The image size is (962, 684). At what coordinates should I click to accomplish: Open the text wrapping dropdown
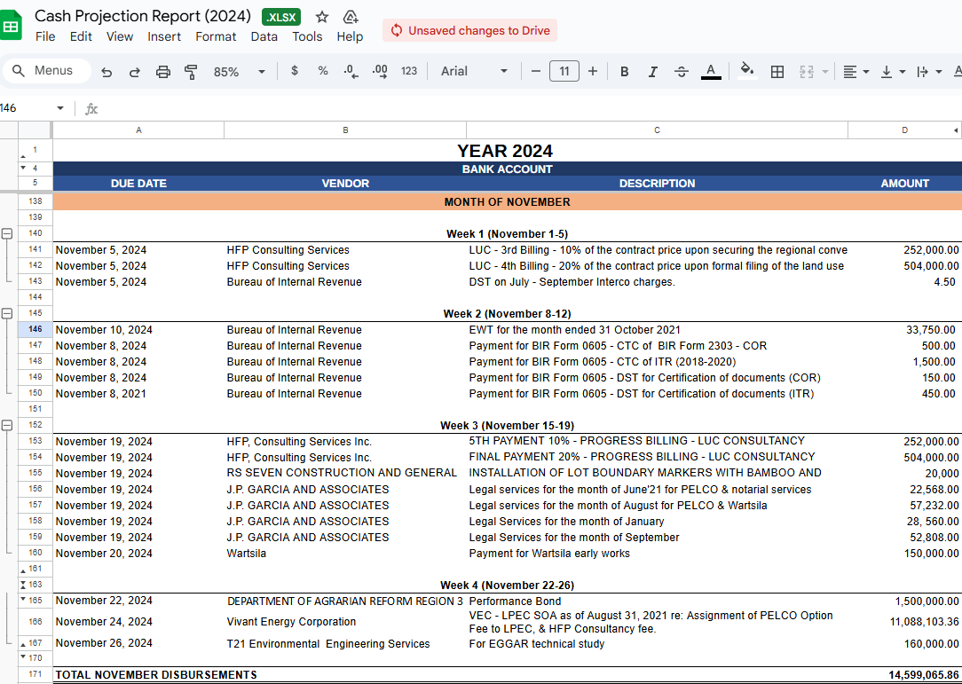tap(929, 72)
